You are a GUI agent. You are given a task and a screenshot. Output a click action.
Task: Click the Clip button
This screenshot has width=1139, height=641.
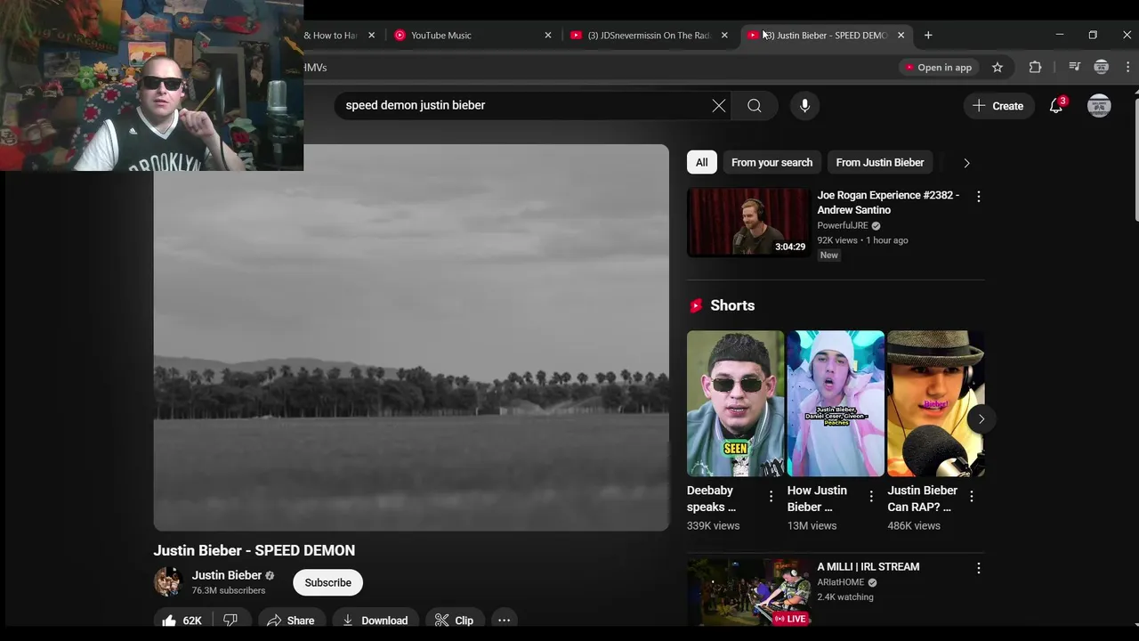pyautogui.click(x=454, y=621)
